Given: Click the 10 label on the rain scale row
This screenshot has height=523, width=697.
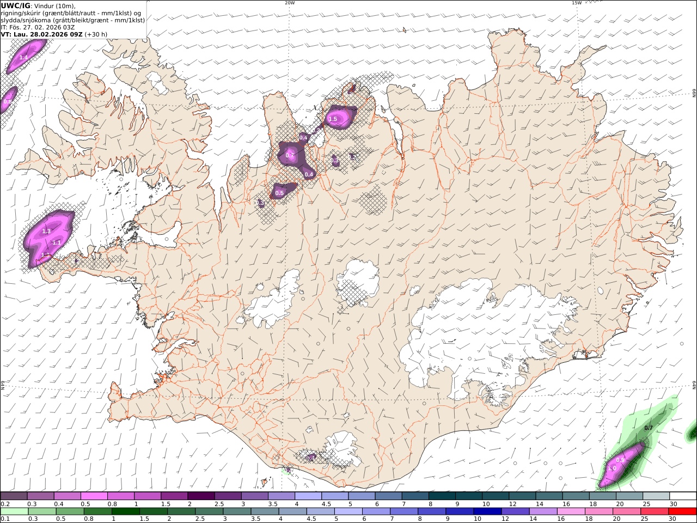Looking at the screenshot, I should pos(478,519).
